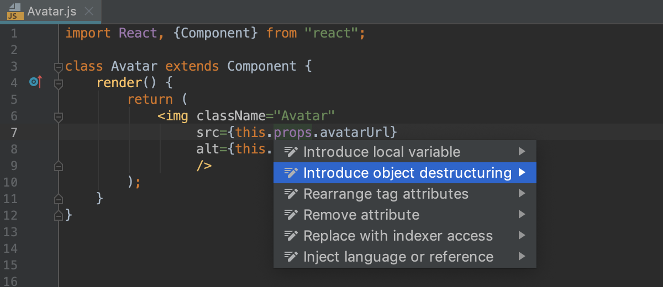Select Introduce object destructuring intention

[x=407, y=173]
